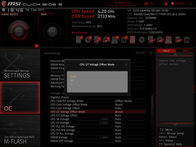The width and height of the screenshot is (196, 147).
Task: Click the Auto value of CPU SA Voltage
Action: 118,119
